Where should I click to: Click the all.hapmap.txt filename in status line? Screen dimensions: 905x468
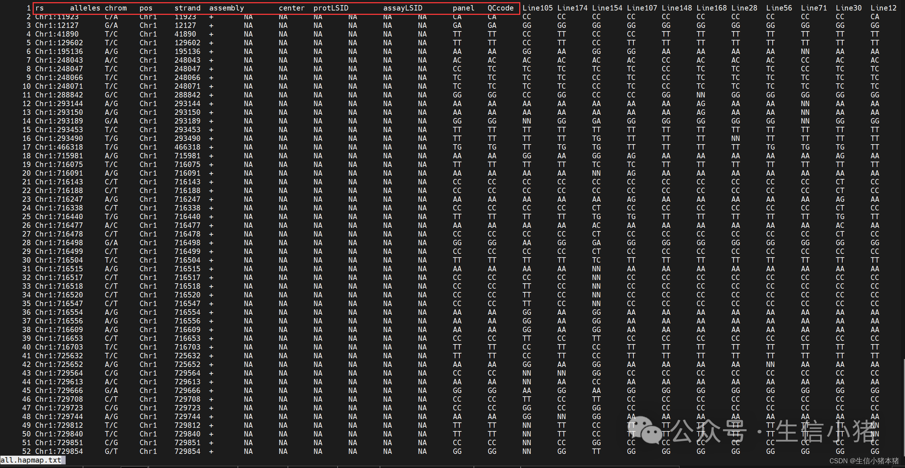[x=31, y=460]
